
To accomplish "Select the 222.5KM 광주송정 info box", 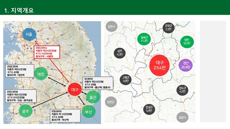I will pos(21,96).
